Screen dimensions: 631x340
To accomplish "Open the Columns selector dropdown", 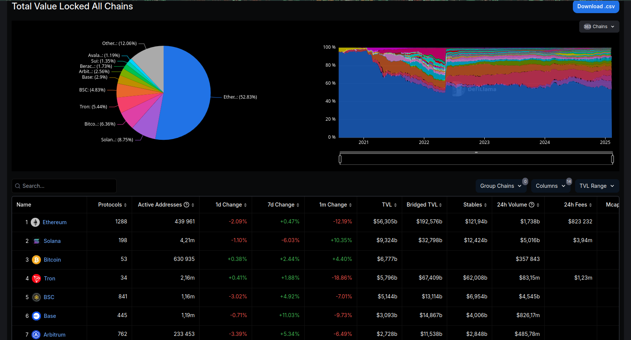I will click(550, 186).
